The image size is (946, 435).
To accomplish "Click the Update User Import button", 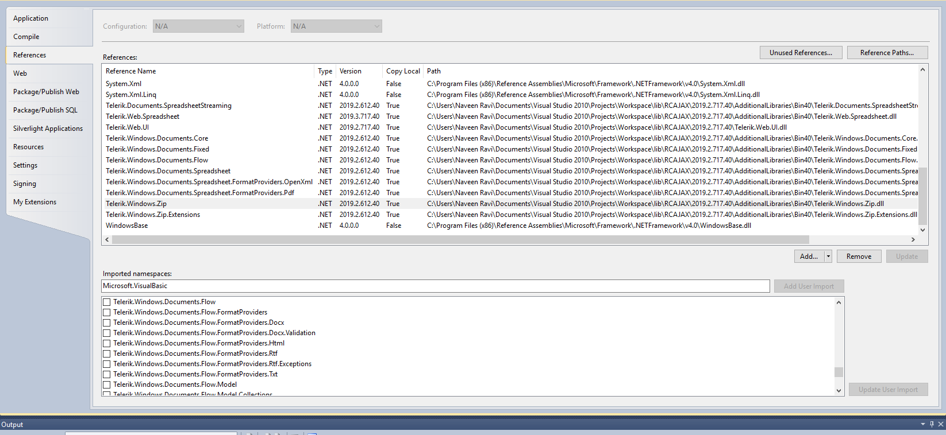I will point(888,390).
